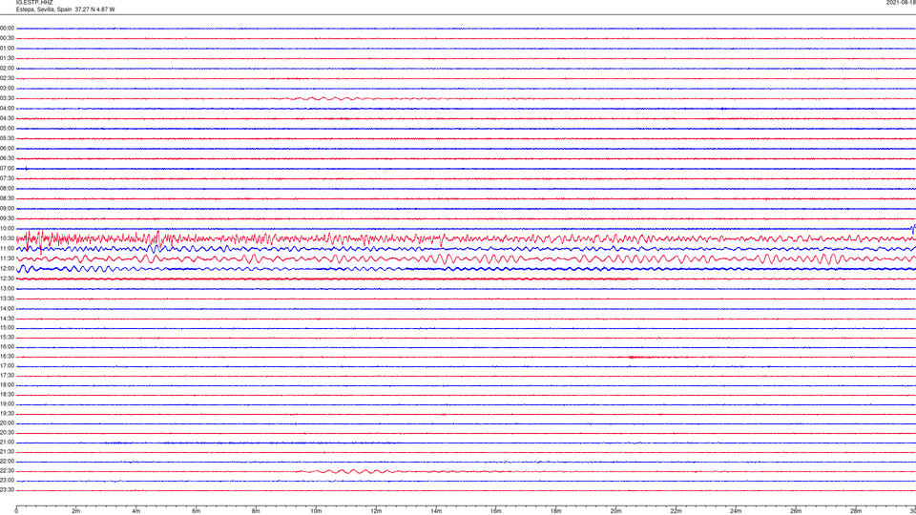Click the station code "IG.ESTP. HHZ" header

[x=34, y=2]
